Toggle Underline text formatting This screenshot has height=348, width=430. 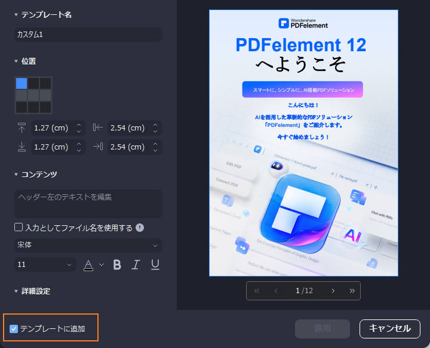[155, 265]
